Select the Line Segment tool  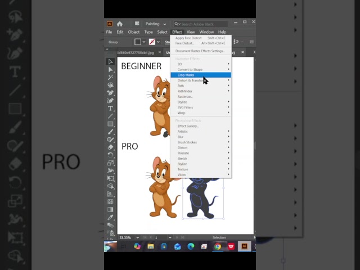[110, 116]
